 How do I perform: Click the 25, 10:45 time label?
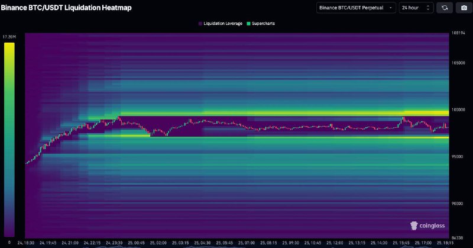(313, 243)
